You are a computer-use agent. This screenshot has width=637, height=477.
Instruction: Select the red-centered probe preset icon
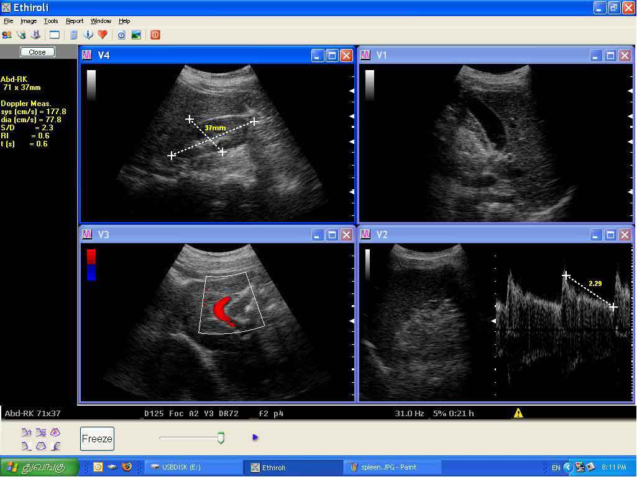point(55,432)
